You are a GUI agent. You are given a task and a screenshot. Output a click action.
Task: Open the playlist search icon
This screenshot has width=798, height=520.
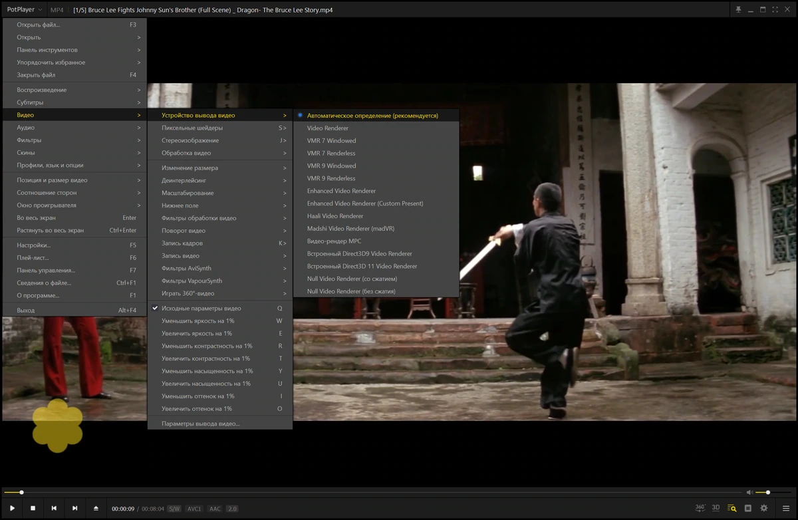pyautogui.click(x=731, y=508)
